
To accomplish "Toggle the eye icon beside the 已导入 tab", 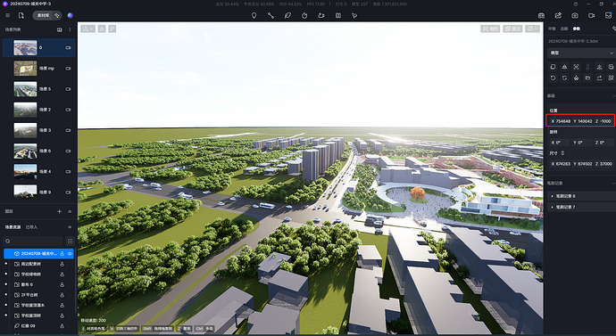I will [x=70, y=227].
